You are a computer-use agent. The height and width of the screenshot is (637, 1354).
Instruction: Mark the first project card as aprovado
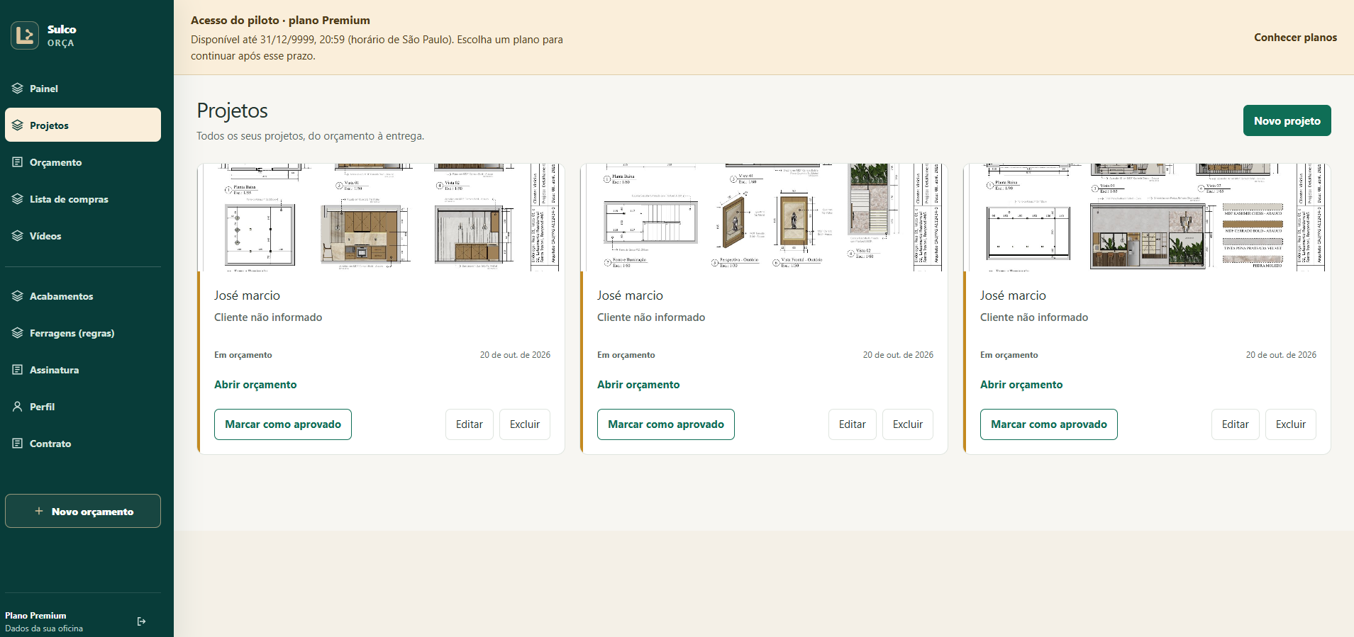point(283,424)
